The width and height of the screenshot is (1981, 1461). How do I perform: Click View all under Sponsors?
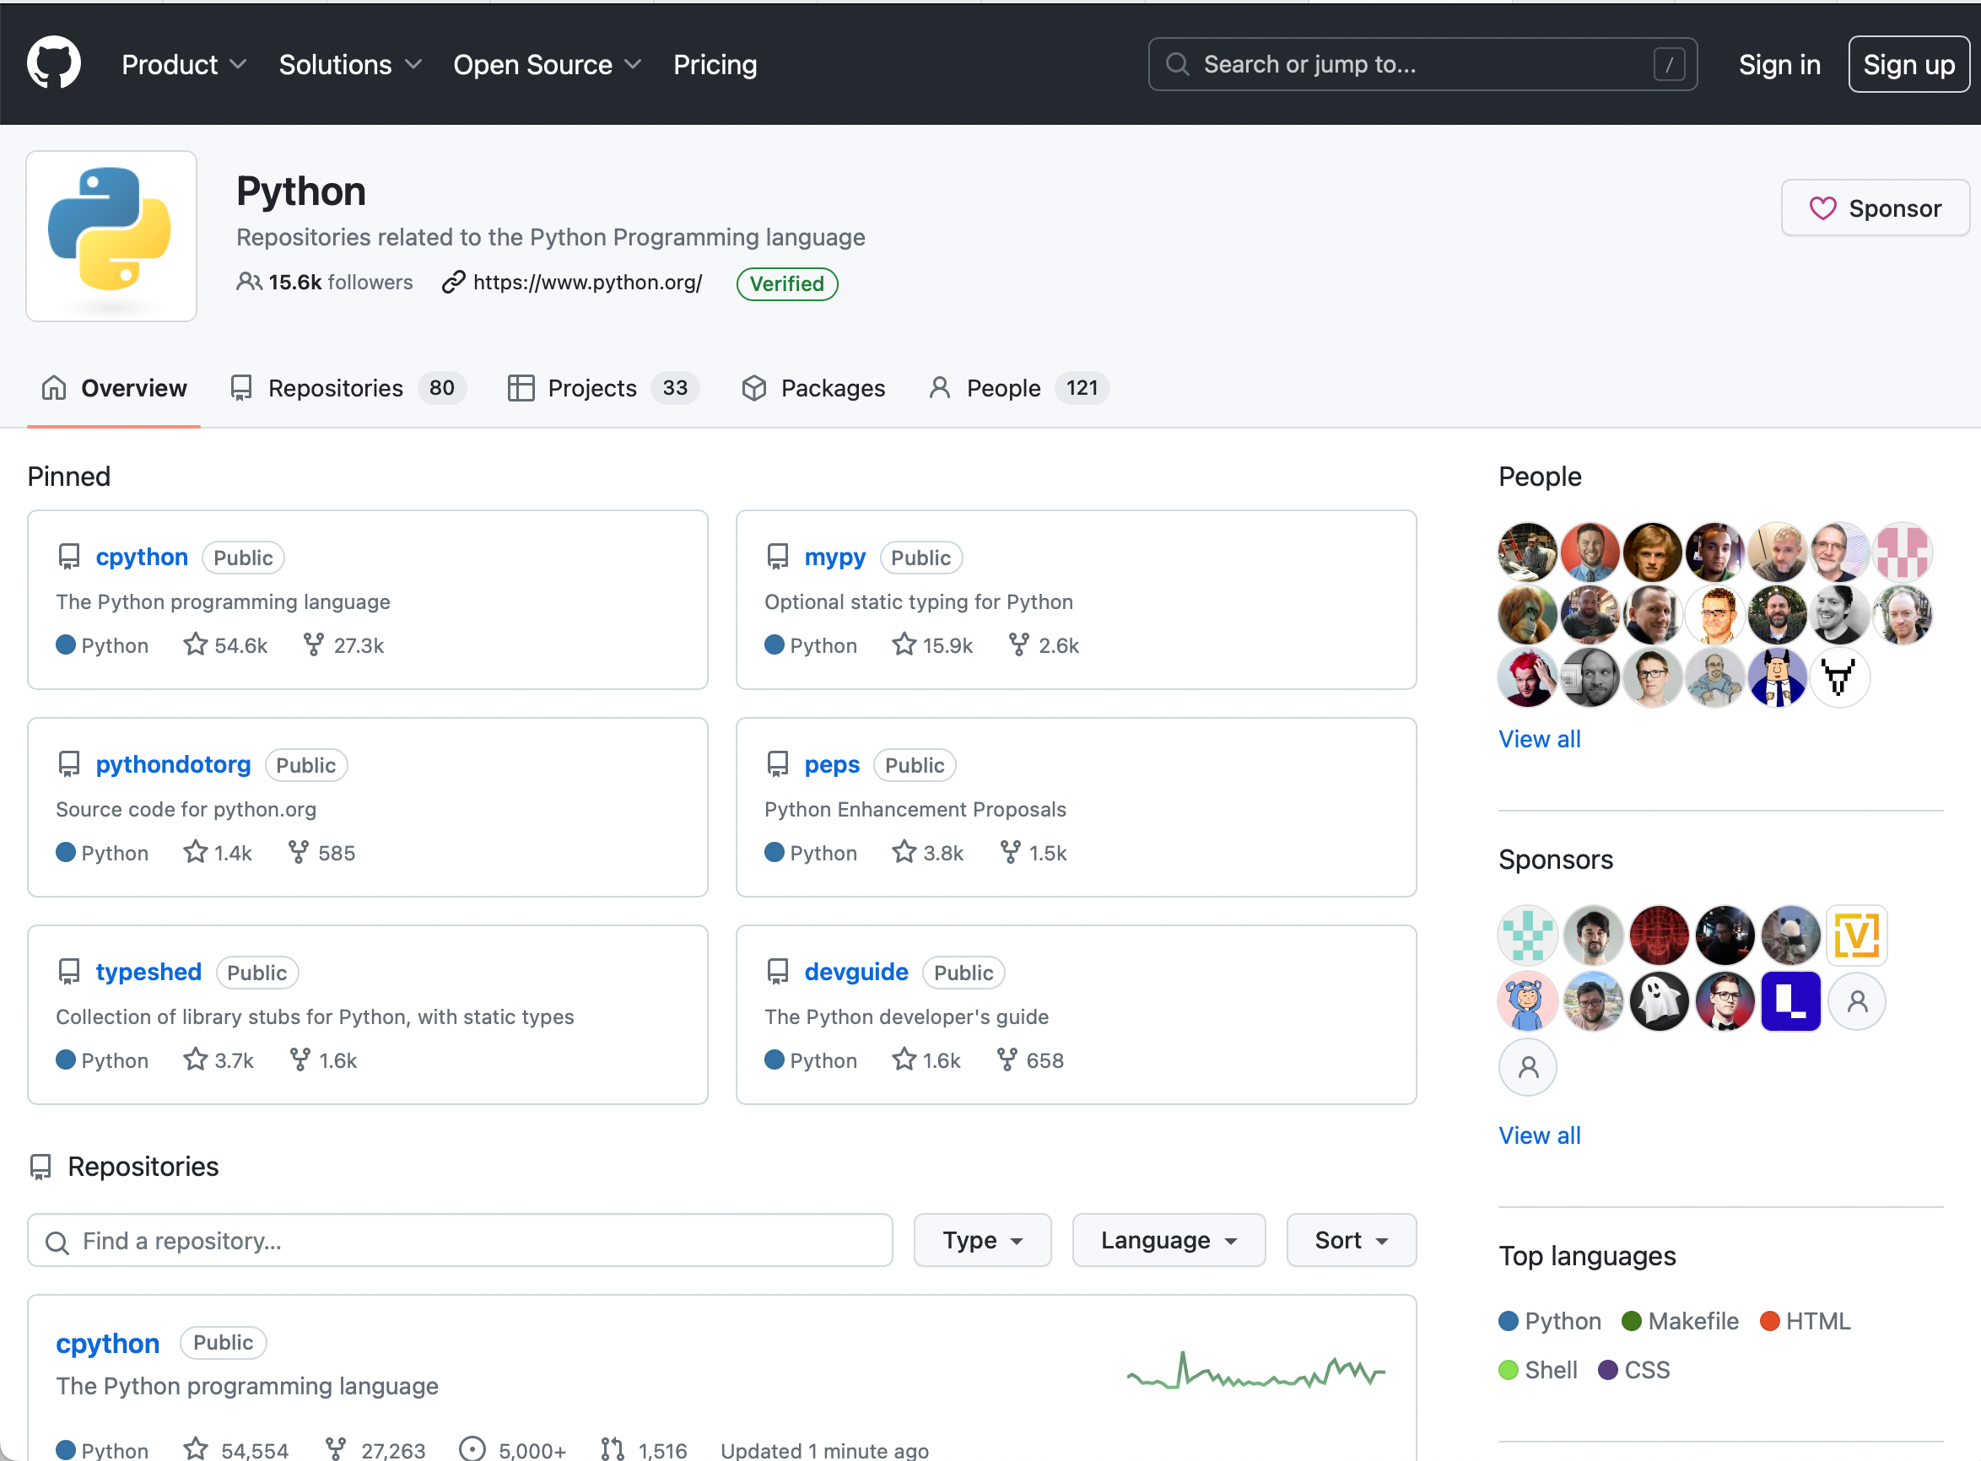[x=1539, y=1135]
